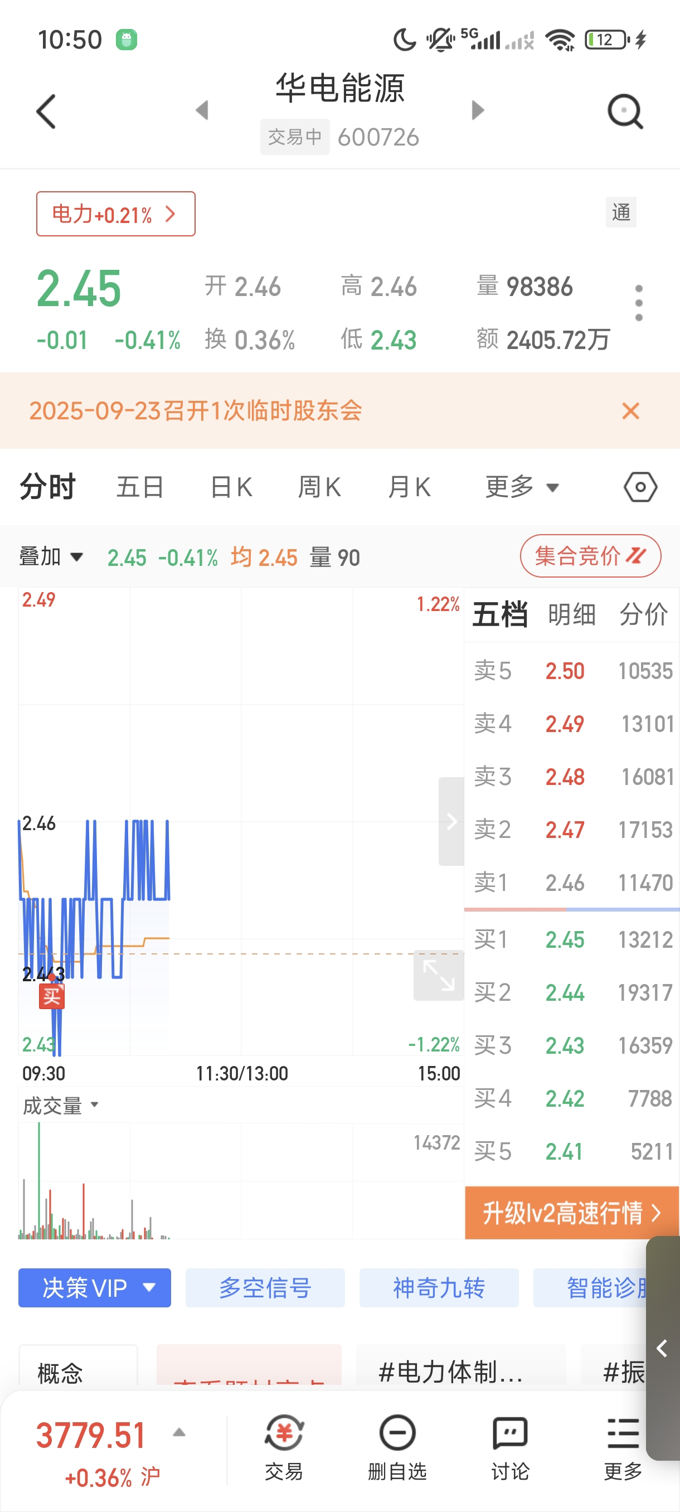Tap the 交易中 status label
This screenshot has width=680, height=1512.
295,137
